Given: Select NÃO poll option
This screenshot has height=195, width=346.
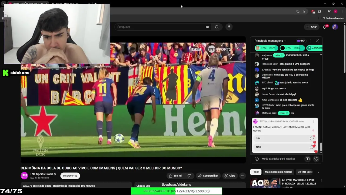Looking at the screenshot, I should [285, 147].
